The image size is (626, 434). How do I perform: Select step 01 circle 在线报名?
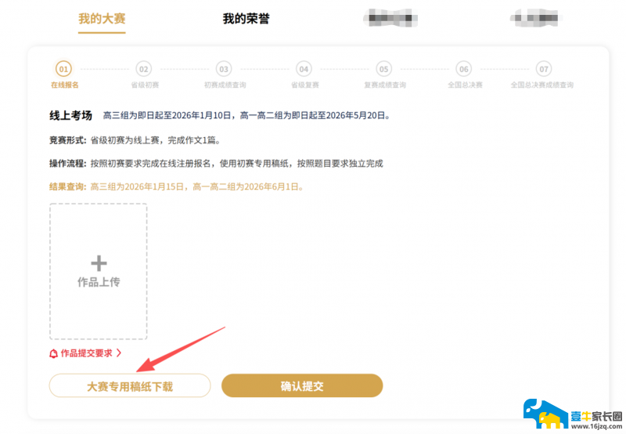(63, 69)
